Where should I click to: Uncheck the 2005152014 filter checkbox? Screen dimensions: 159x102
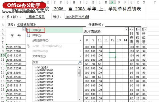click(38, 76)
